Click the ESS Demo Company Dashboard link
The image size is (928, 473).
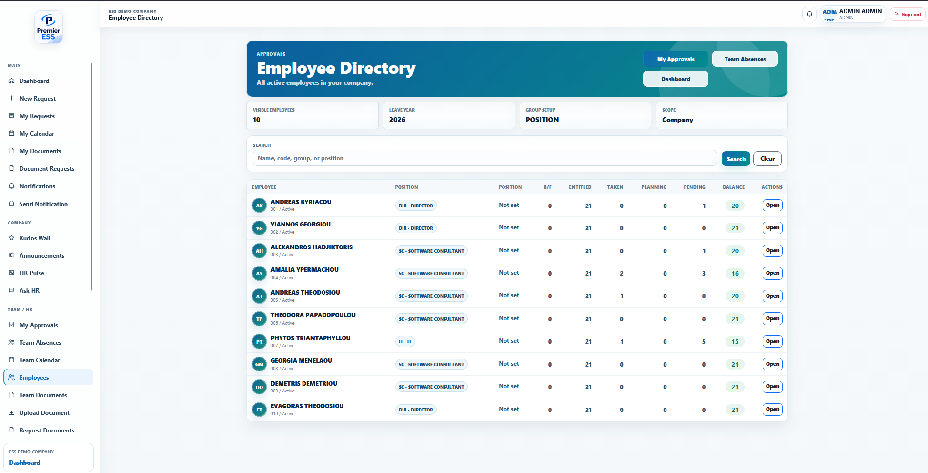click(24, 462)
